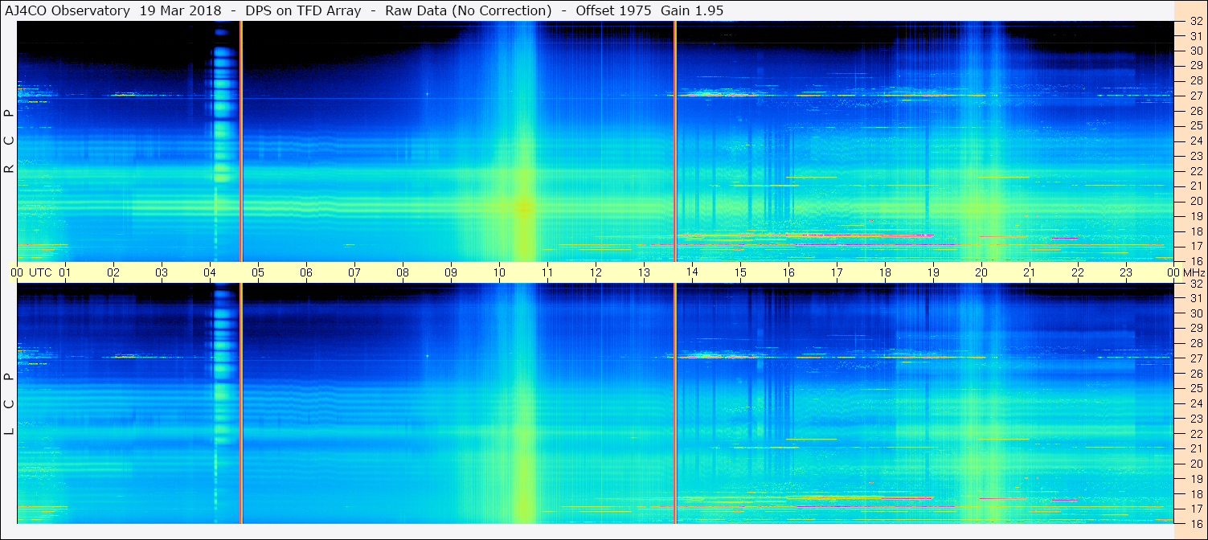Select hour "14" on the UTC time axis
Viewport: 1208px width, 540px height.
click(x=692, y=272)
